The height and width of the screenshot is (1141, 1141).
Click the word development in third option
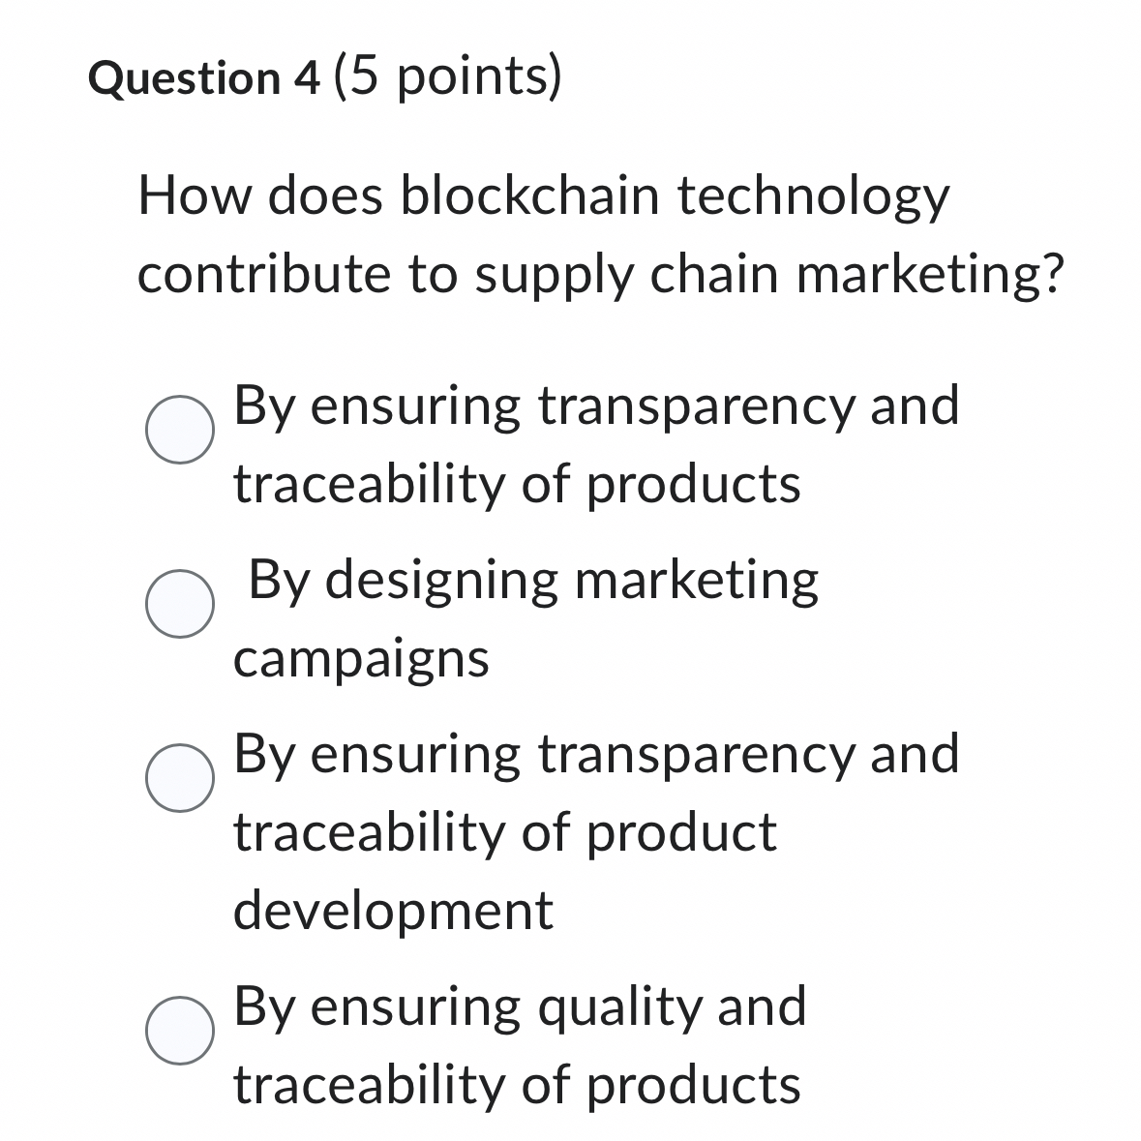[x=393, y=911]
